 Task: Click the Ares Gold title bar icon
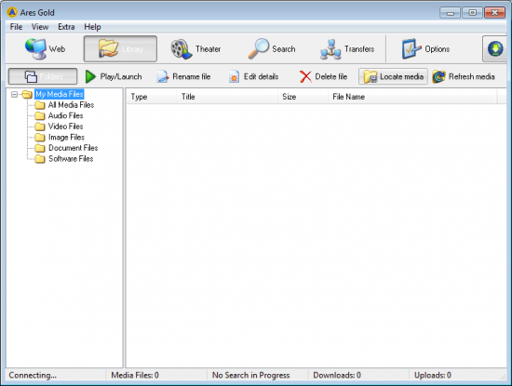[12, 12]
